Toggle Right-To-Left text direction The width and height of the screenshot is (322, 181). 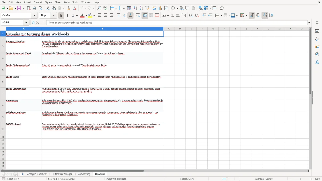click(258, 16)
